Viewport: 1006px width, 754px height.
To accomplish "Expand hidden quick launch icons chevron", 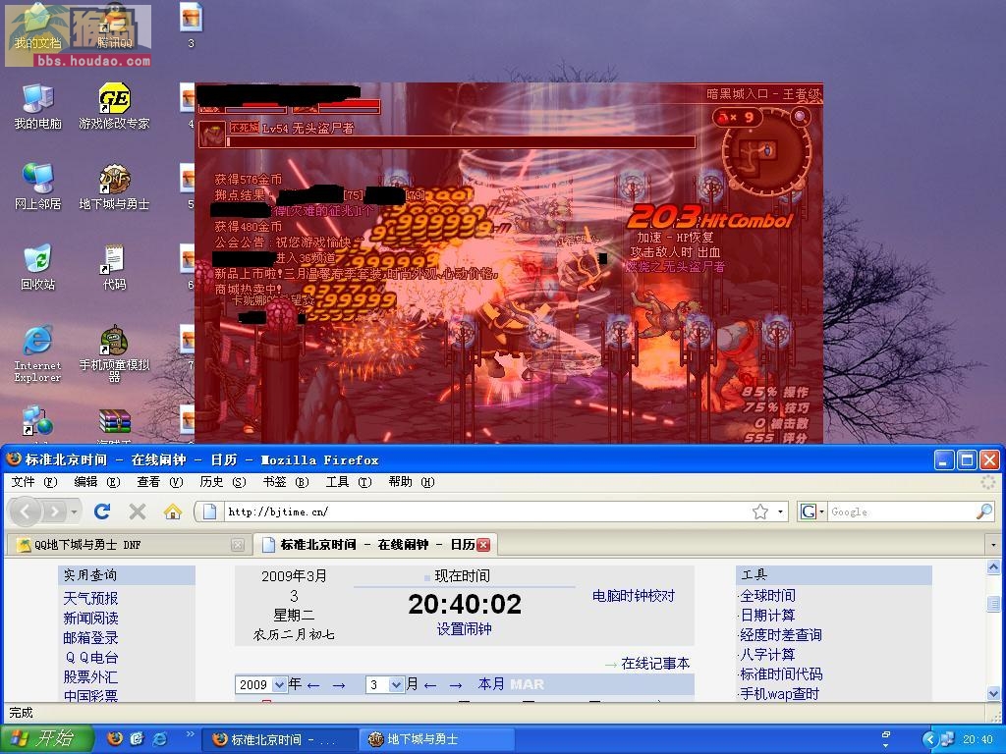I will pyautogui.click(x=190, y=733).
